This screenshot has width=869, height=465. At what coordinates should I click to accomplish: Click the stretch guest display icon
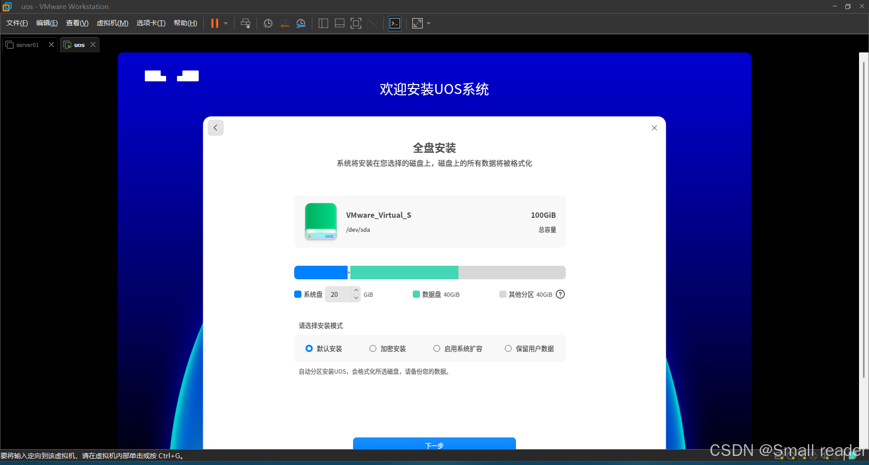click(417, 23)
